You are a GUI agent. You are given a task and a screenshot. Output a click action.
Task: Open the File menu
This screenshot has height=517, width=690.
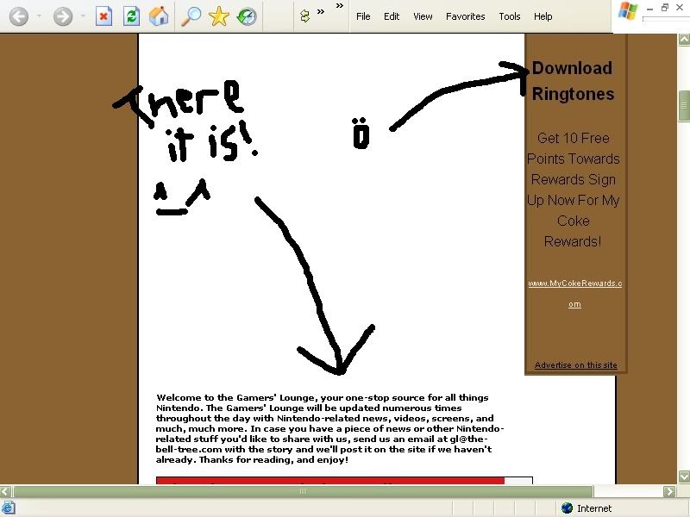(363, 16)
